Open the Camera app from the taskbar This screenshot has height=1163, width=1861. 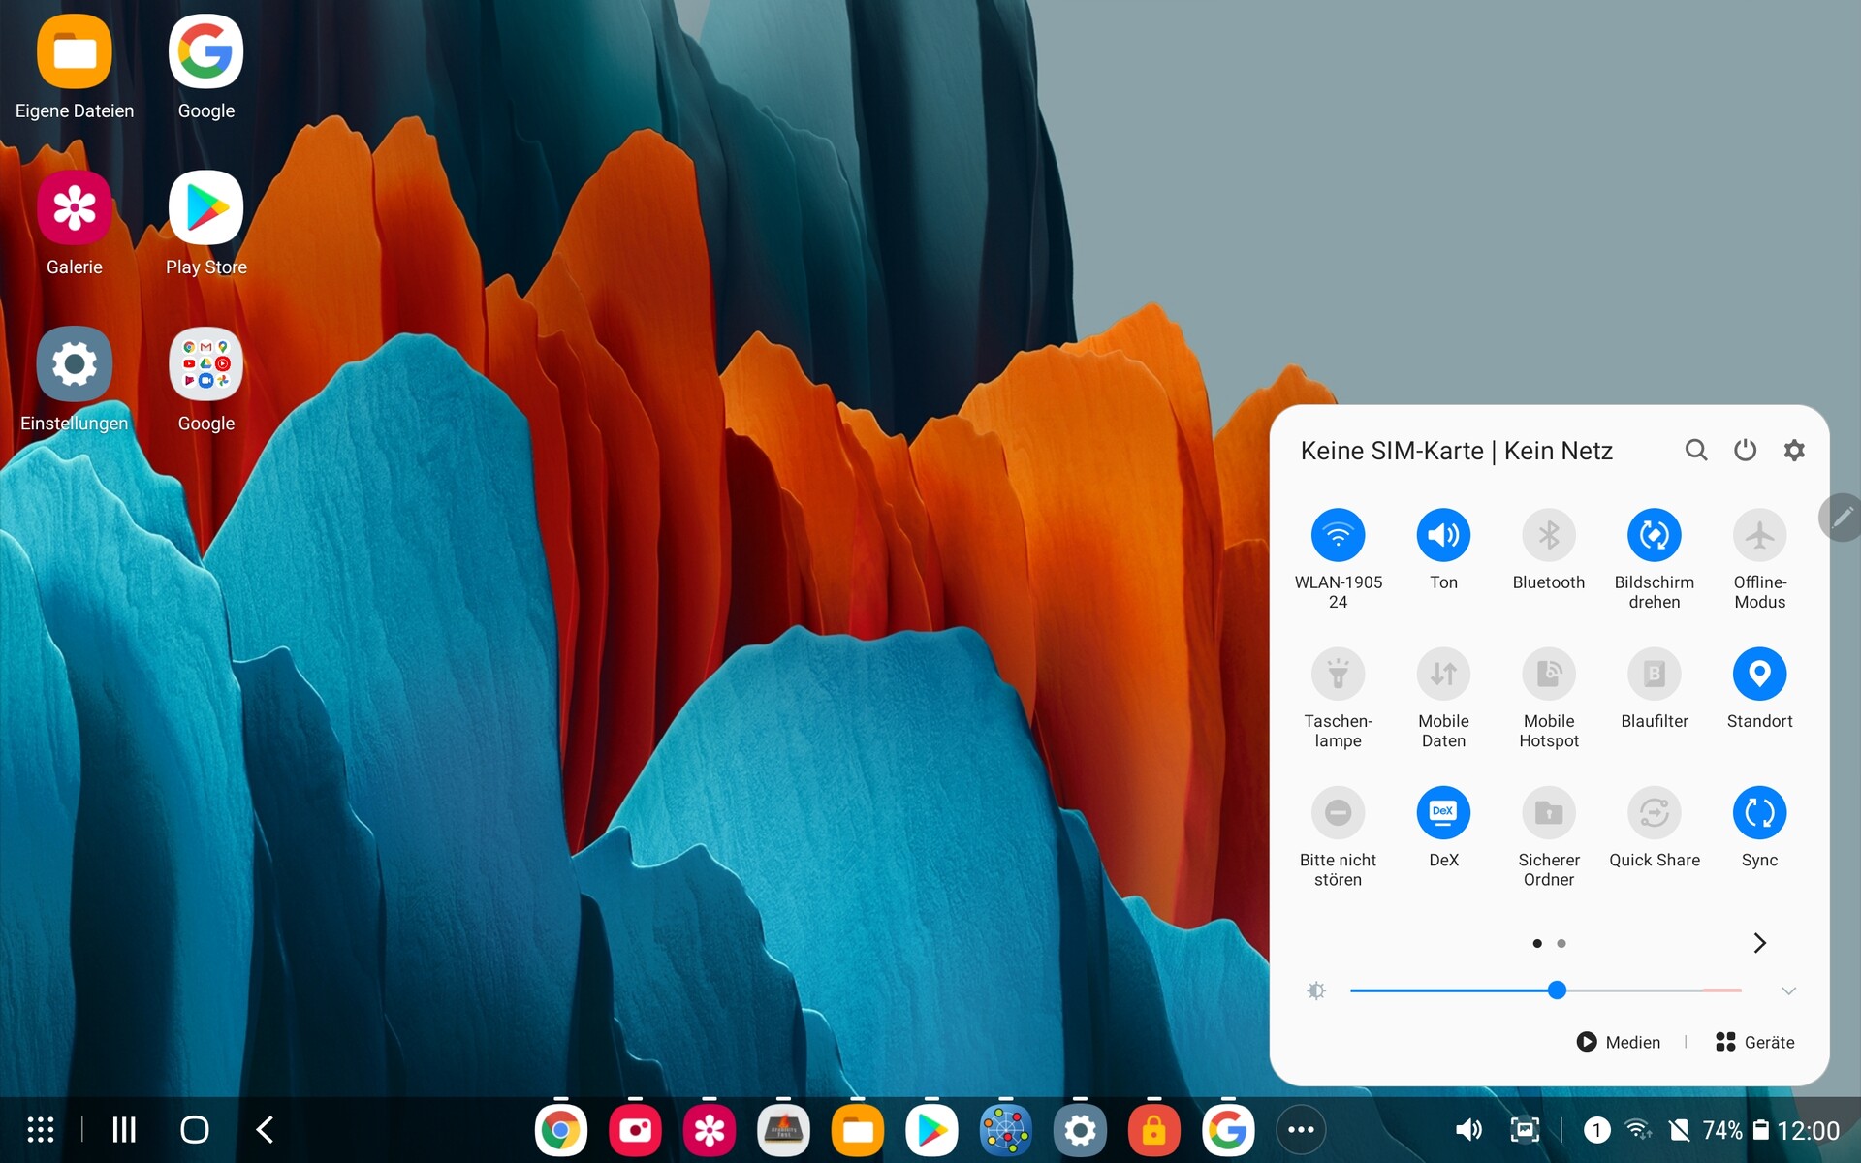[x=635, y=1129]
